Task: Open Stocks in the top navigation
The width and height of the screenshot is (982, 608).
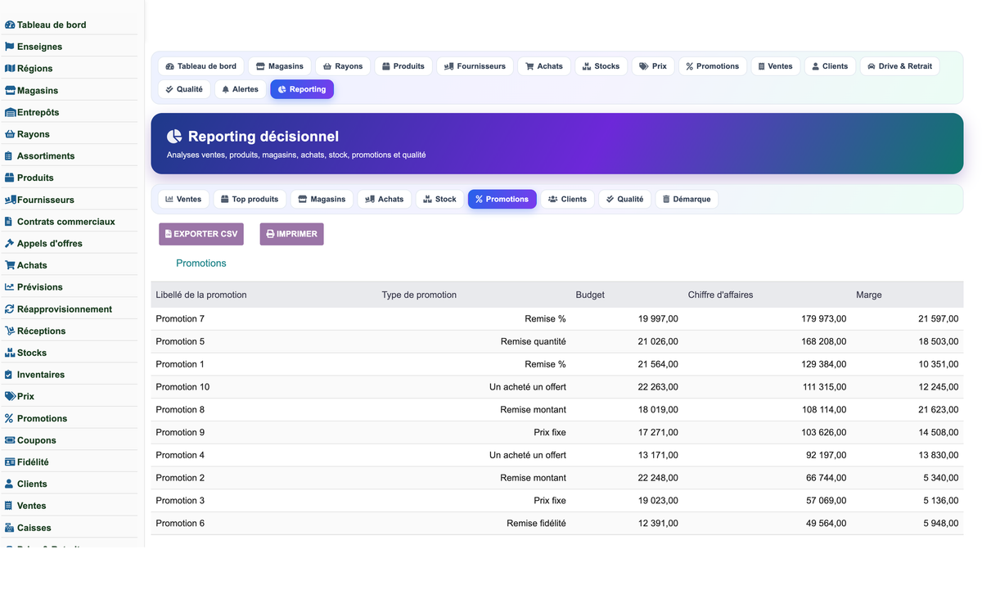Action: 601,66
